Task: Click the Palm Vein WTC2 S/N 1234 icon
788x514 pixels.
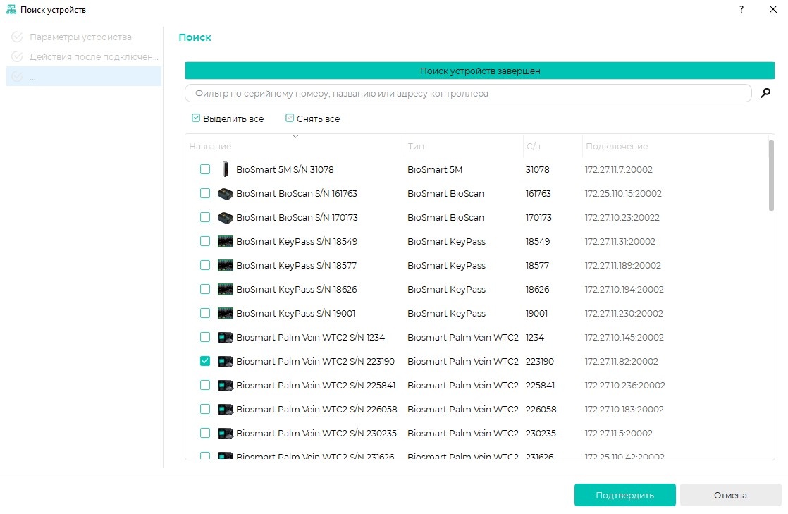Action: [225, 338]
